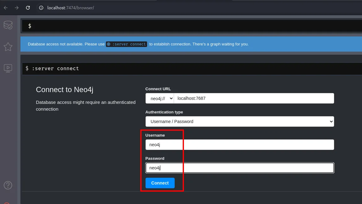Image resolution: width=362 pixels, height=204 pixels.
Task: View site information icon in address bar
Action: [x=41, y=8]
